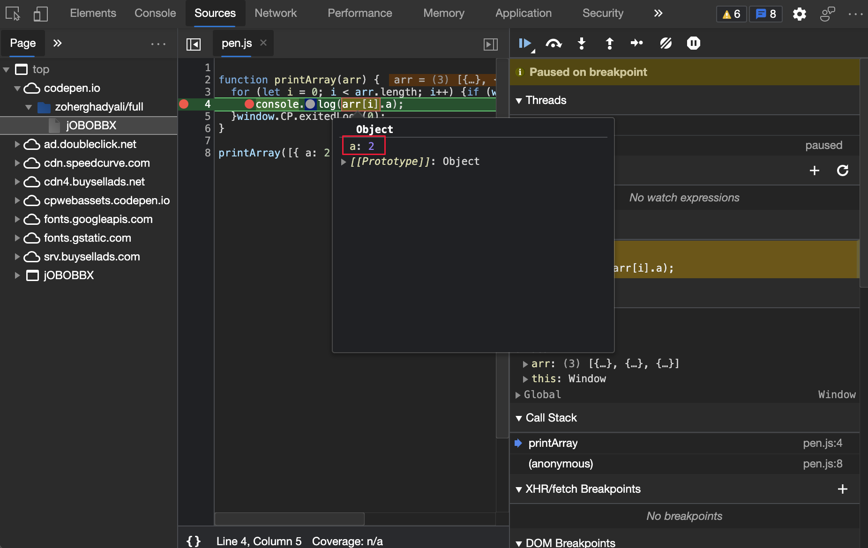Switch to the Console panel
The image size is (868, 548).
pos(155,13)
